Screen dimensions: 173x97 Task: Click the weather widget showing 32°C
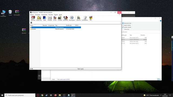click(151, 95)
